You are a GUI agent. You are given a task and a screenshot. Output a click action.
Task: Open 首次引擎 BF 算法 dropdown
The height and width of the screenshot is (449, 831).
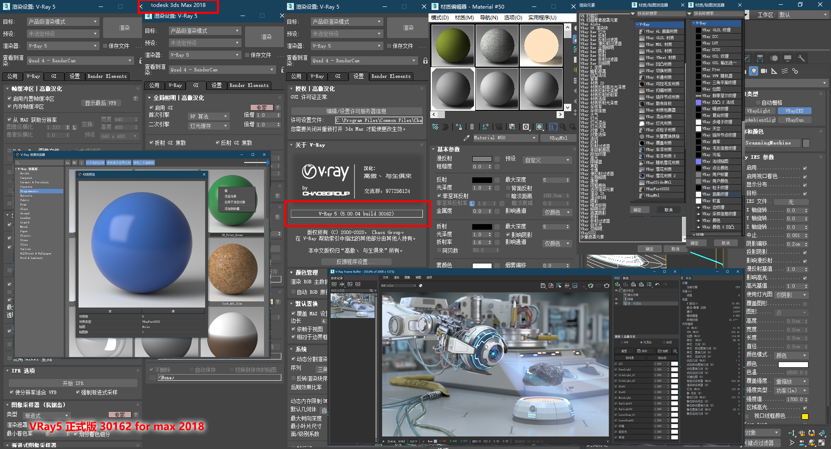(x=208, y=116)
